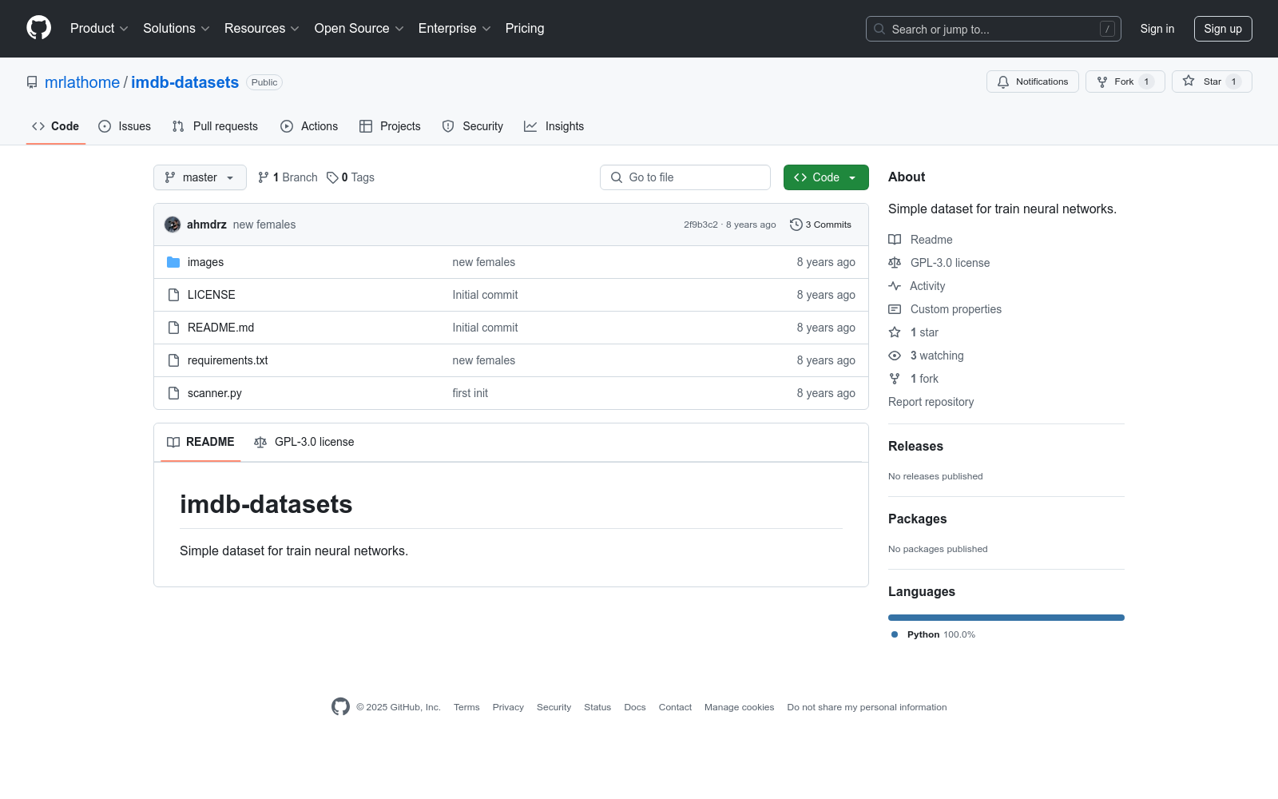
Task: Open the Security tab
Action: tap(473, 126)
